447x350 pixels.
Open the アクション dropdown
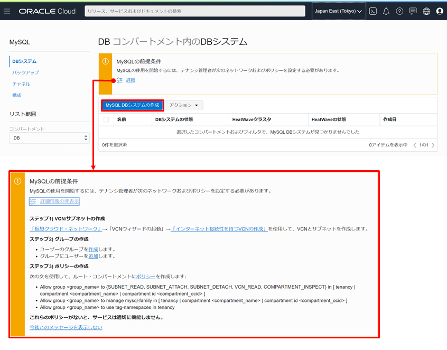(183, 105)
